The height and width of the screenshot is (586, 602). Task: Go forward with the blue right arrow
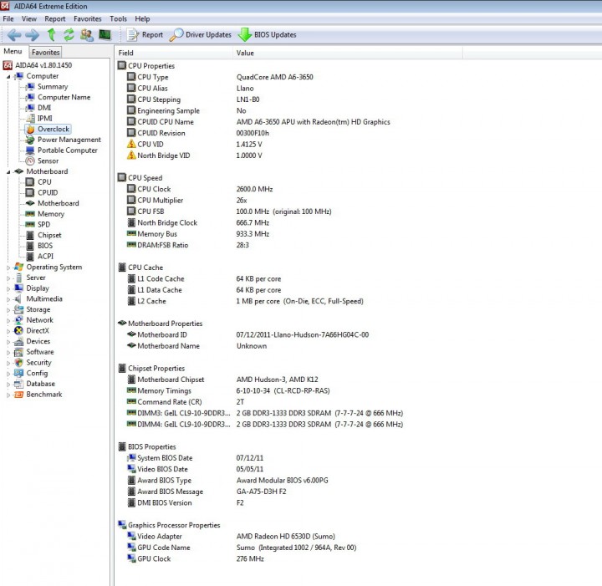(x=33, y=35)
